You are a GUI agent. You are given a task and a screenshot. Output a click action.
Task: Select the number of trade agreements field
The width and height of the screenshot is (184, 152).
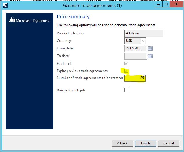pos(135,78)
